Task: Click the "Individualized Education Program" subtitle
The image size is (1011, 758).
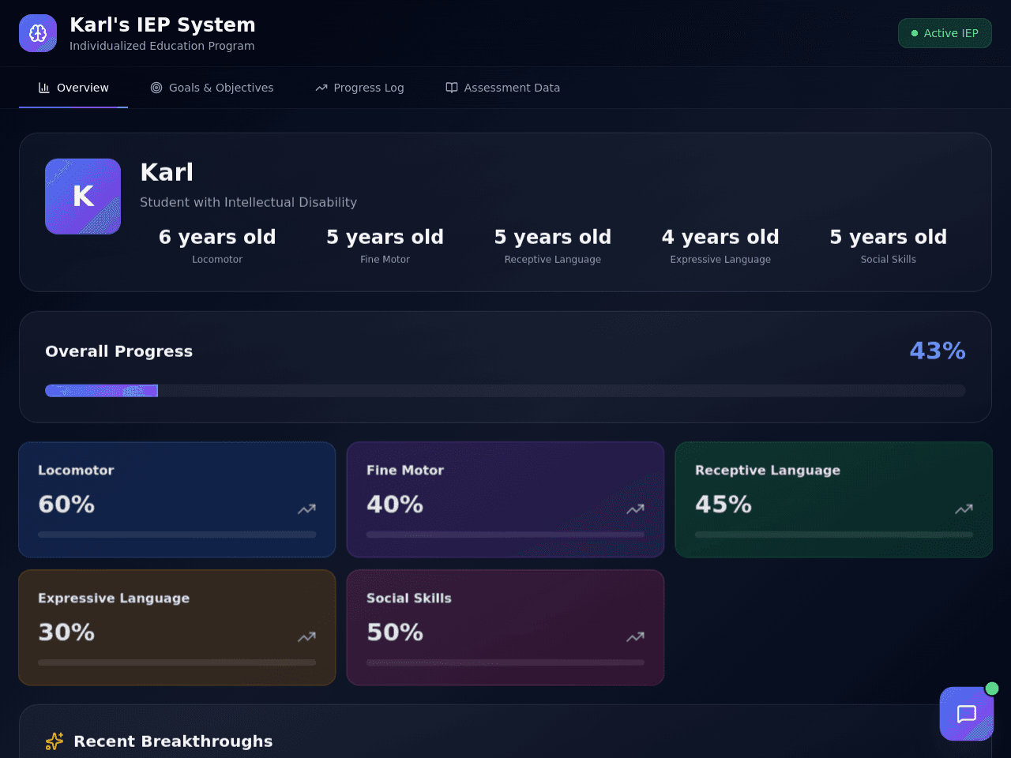Action: pyautogui.click(x=162, y=46)
